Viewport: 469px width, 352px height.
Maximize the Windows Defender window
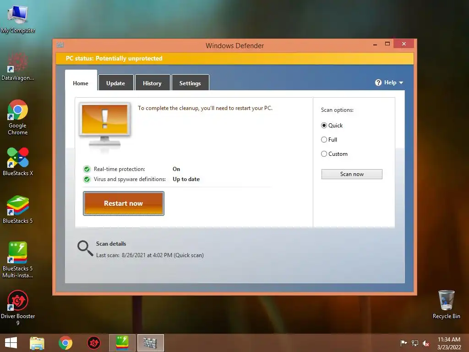(387, 44)
